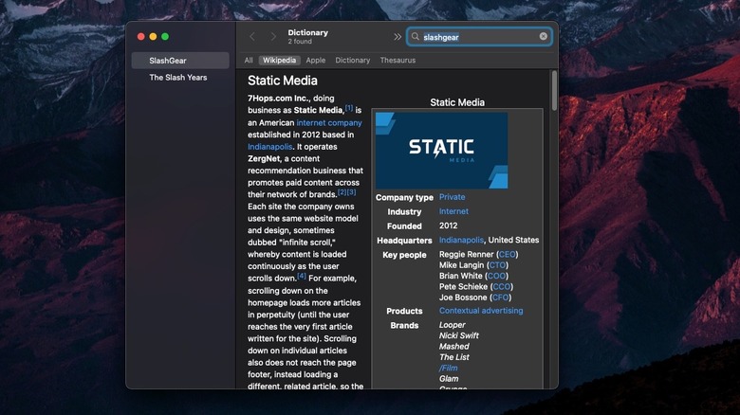Viewport: 740px width, 415px height.
Task: Open the Dictionary source tab
Action: tap(353, 61)
